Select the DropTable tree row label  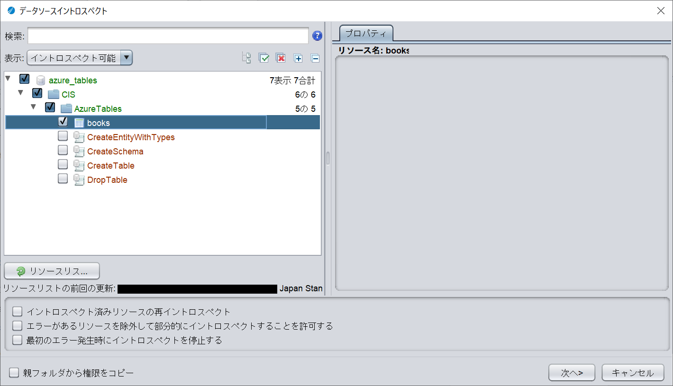[x=107, y=180]
